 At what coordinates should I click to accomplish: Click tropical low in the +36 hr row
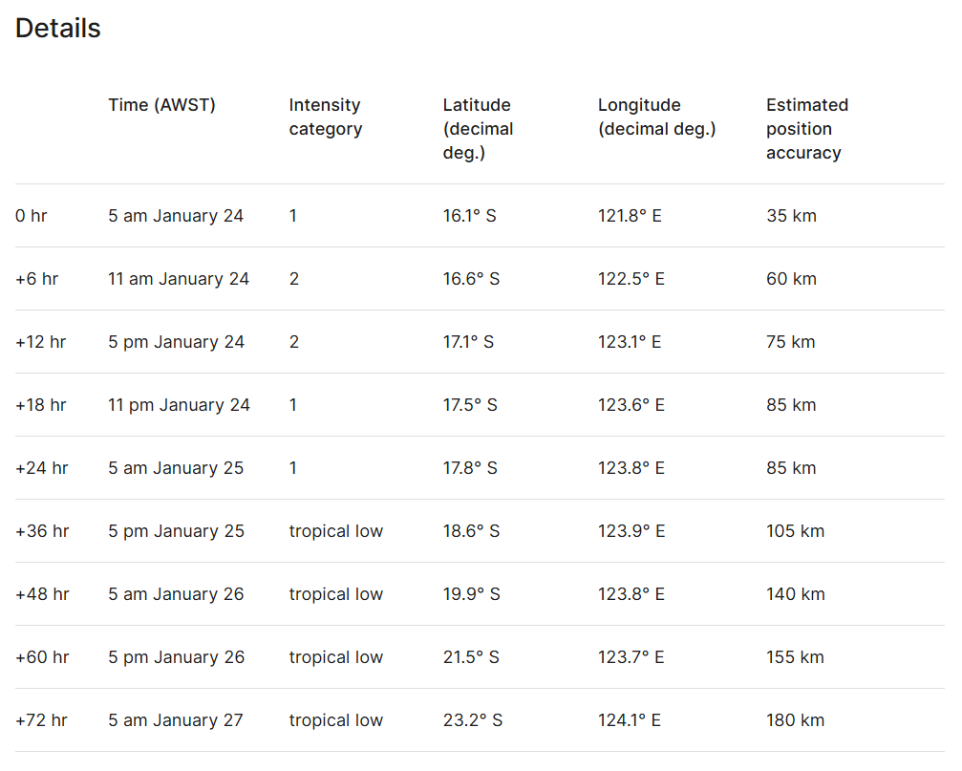click(x=335, y=531)
